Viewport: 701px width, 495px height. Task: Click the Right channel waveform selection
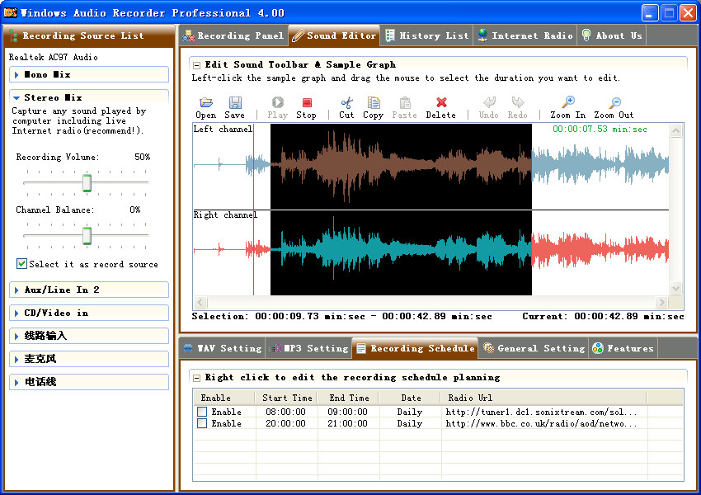point(401,252)
